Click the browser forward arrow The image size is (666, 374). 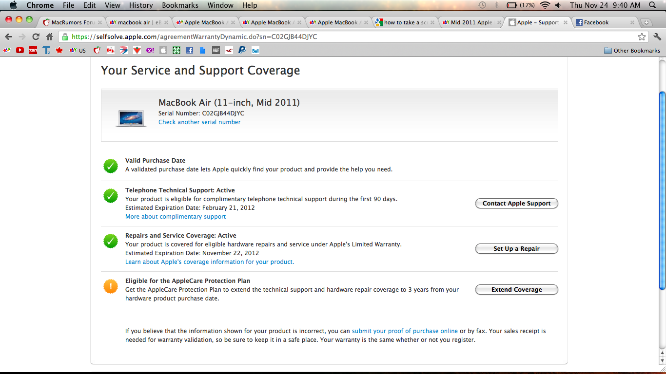[22, 37]
